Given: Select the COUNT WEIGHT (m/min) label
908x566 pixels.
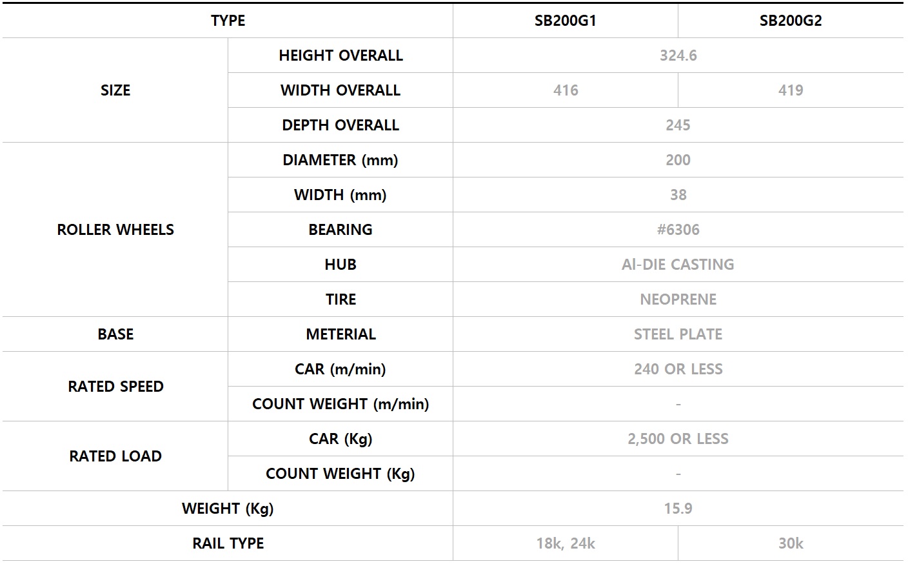Looking at the screenshot, I should [x=340, y=404].
